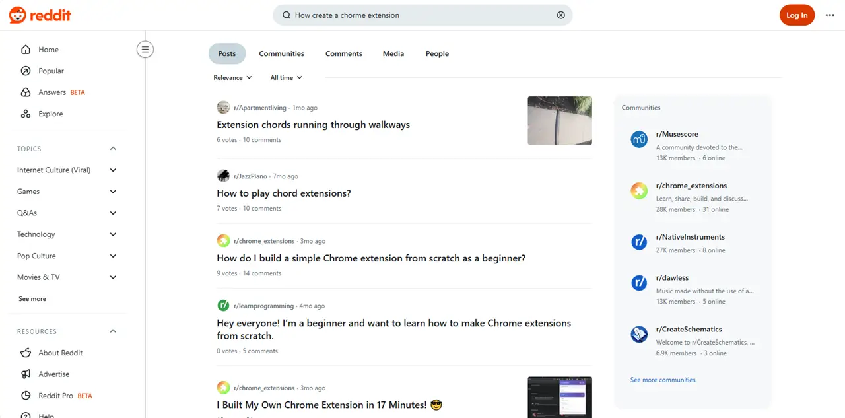The image size is (845, 418).
Task: Expand the Movies & TV topic
Action: (113, 277)
